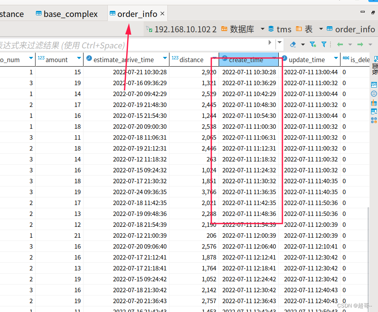The height and width of the screenshot is (312, 378).
Task: Clear the filter with the eraser icon
Action: tap(292, 44)
